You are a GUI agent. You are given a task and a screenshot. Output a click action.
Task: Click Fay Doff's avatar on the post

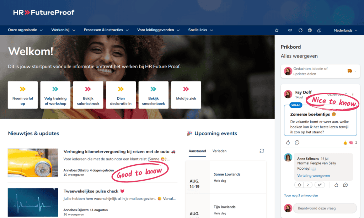click(288, 94)
